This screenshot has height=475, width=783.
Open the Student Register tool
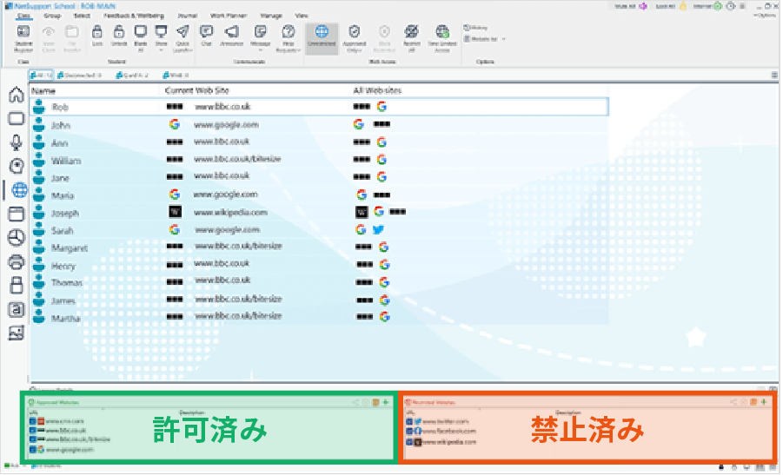tap(23, 38)
